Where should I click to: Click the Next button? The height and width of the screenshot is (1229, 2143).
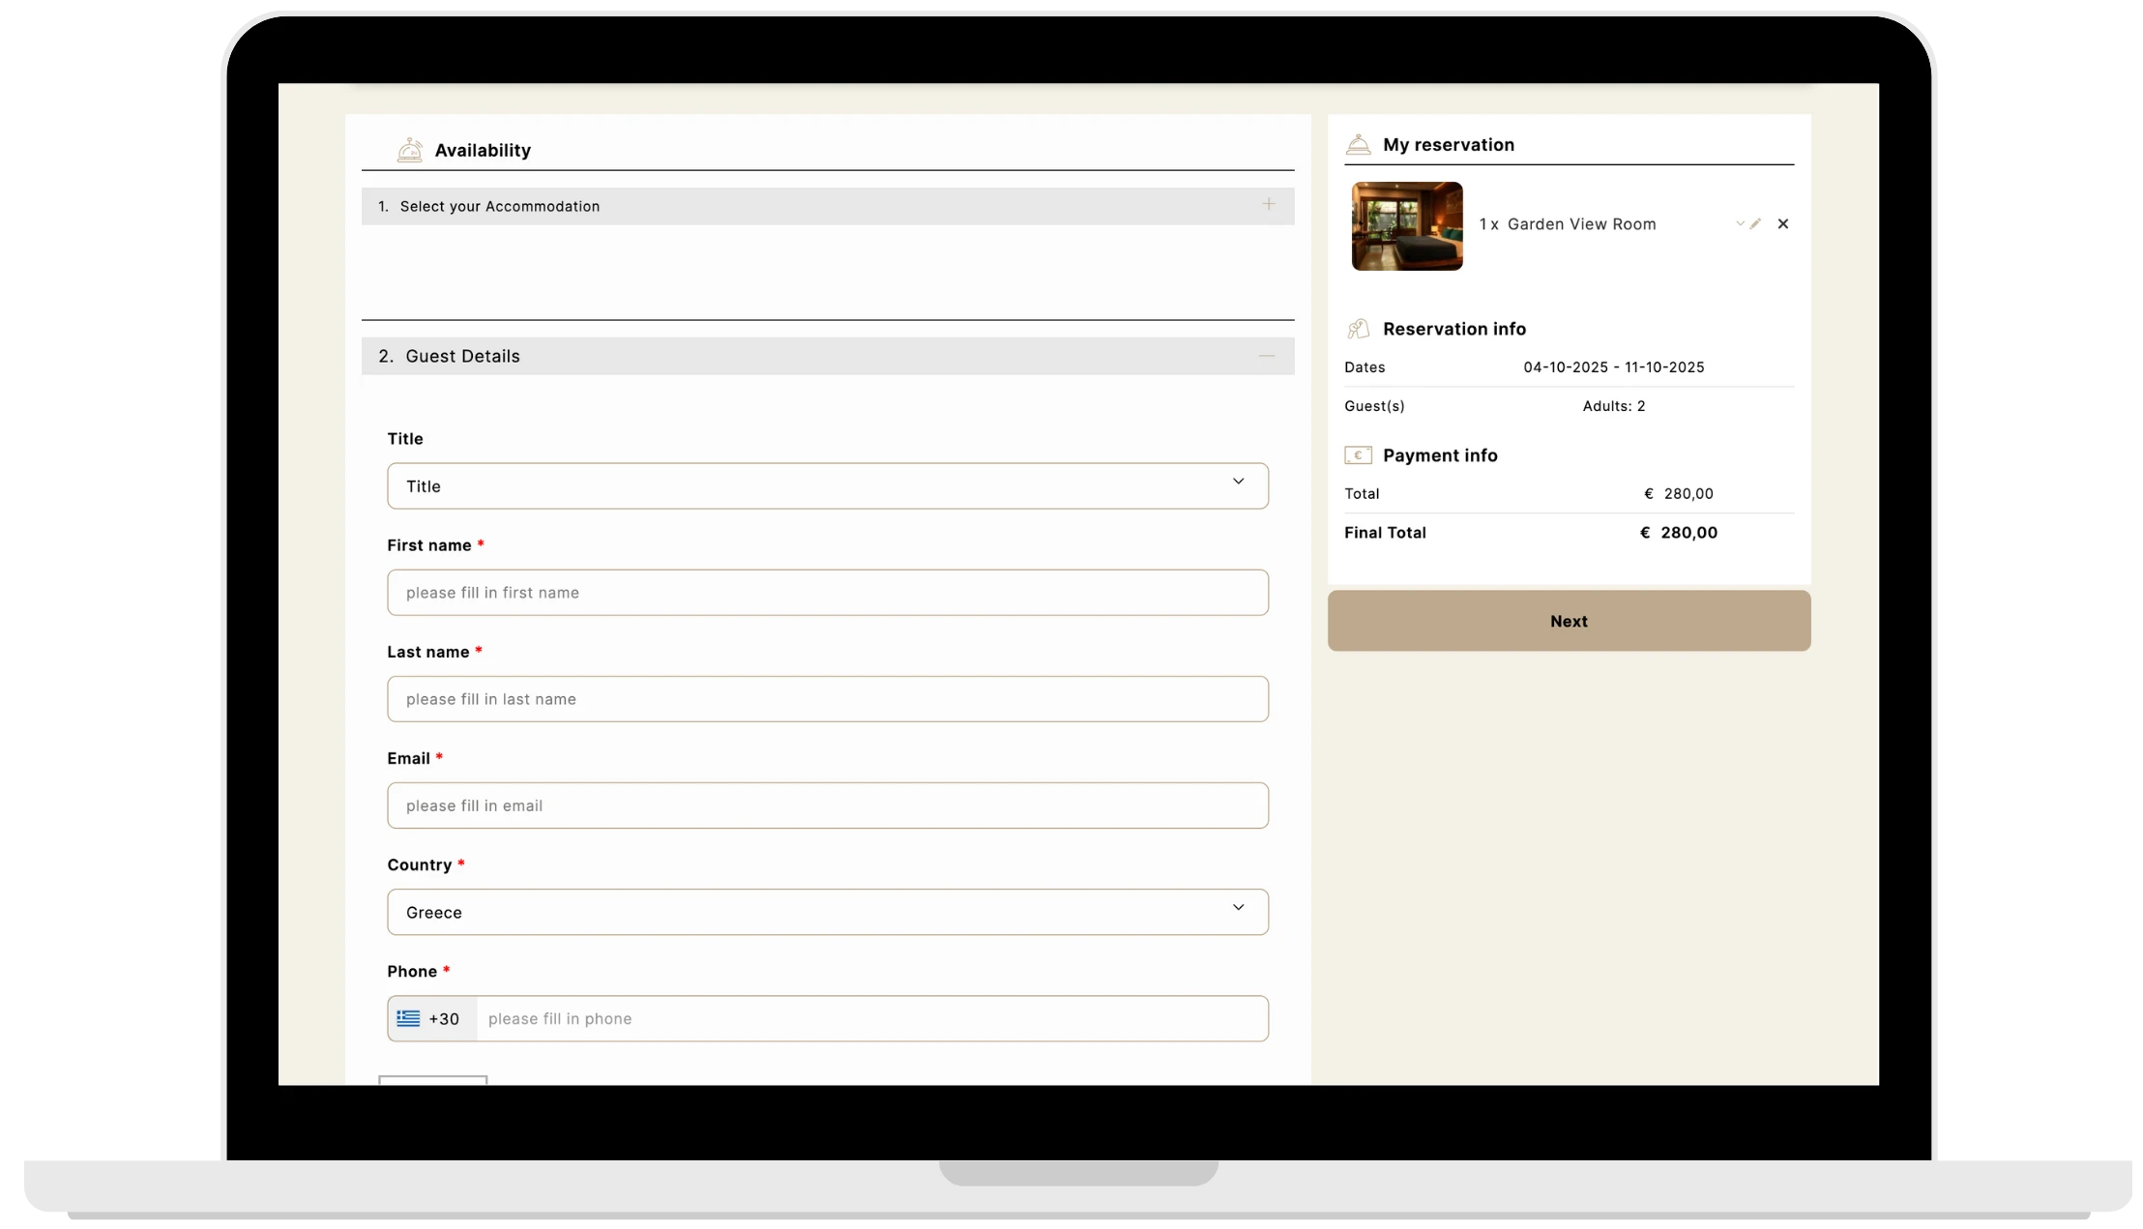tap(1569, 621)
